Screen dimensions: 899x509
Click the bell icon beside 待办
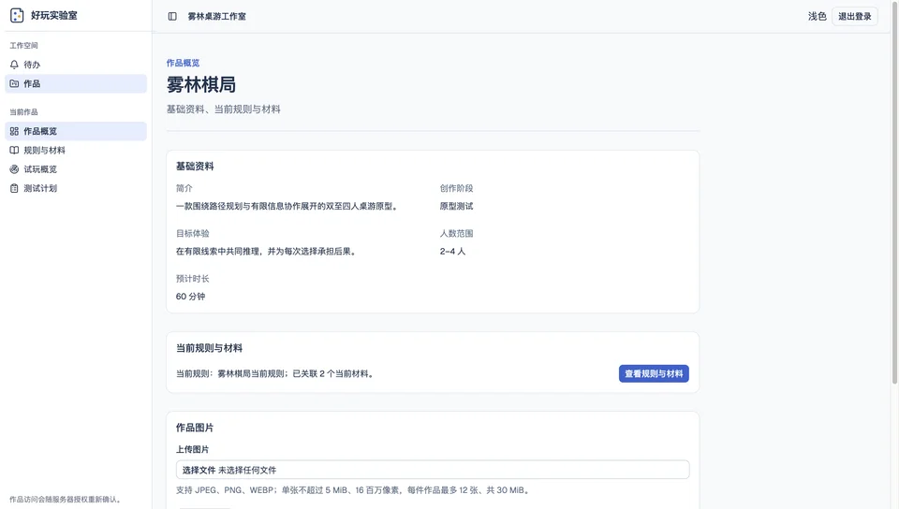click(14, 65)
